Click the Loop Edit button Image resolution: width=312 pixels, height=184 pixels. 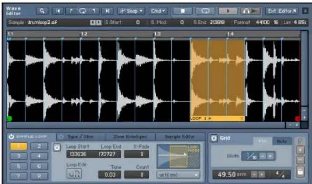[74, 174]
